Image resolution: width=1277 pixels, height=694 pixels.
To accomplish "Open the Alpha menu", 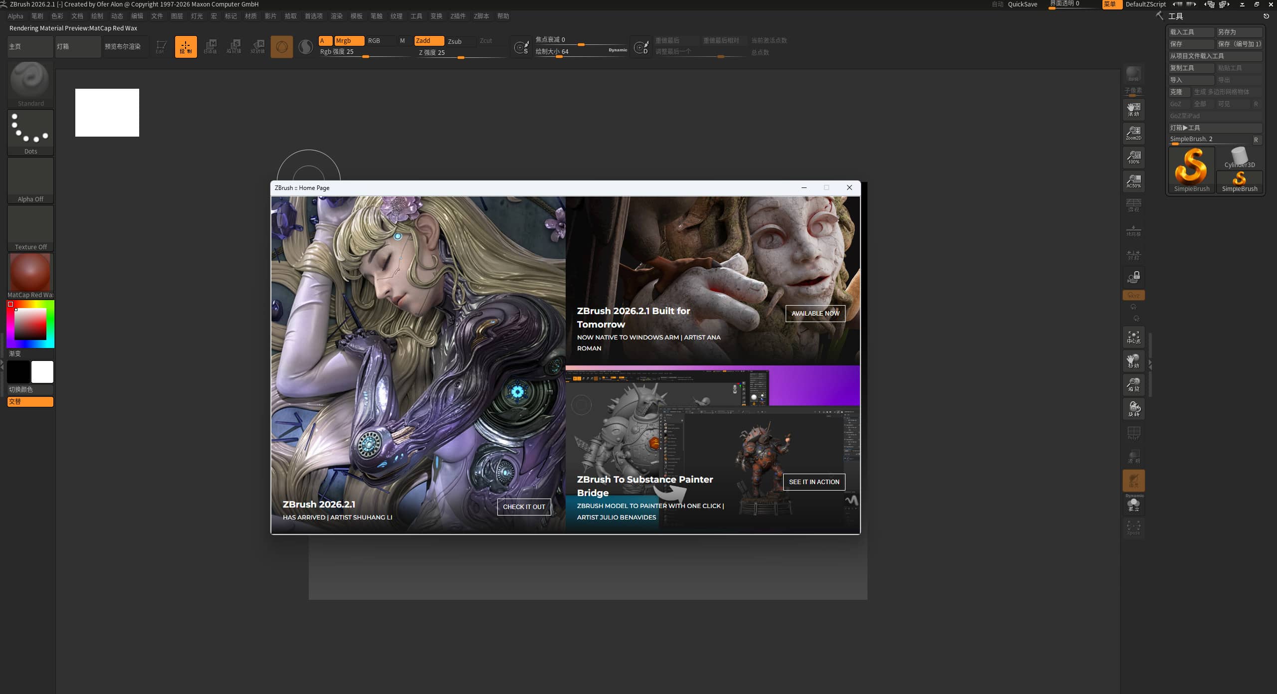I will (x=15, y=16).
